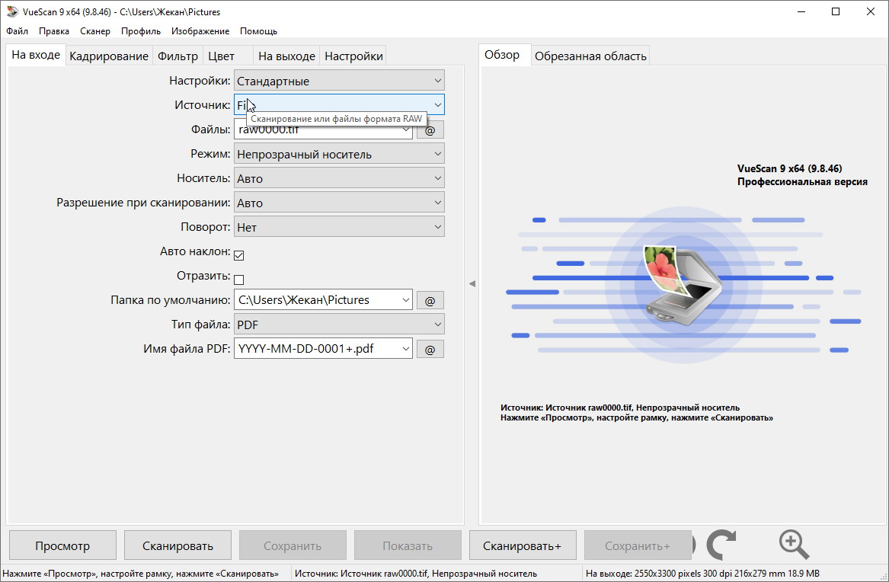Switch to the Кадрирование tab

[109, 56]
